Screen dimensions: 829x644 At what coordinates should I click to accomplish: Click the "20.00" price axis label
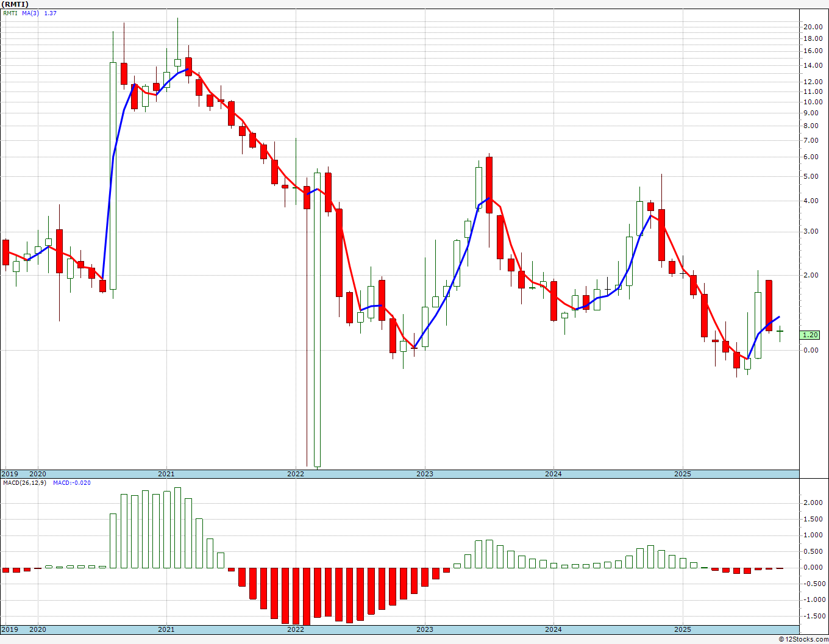click(x=813, y=27)
